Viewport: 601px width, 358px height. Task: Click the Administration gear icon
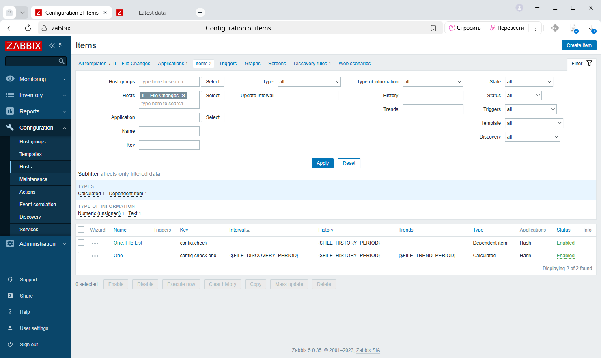coord(10,243)
